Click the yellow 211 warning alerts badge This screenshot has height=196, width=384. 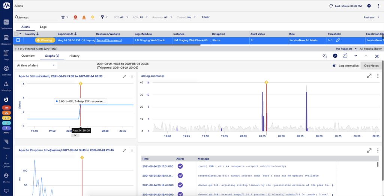6,118
